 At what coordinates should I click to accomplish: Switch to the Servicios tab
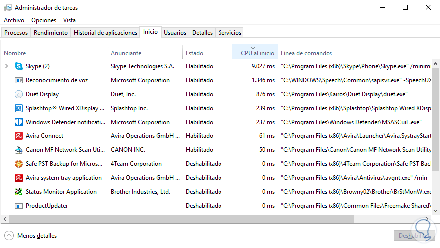(230, 33)
